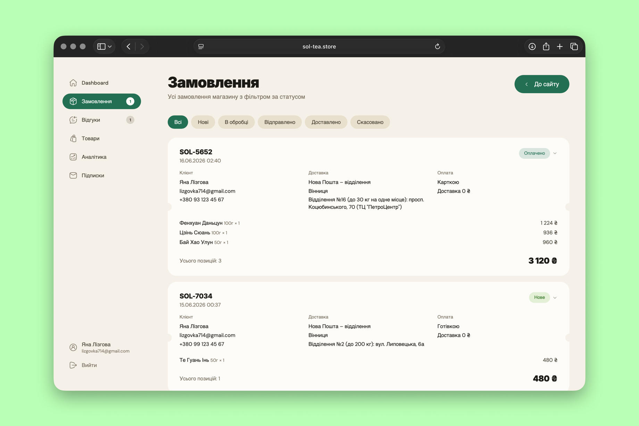Click Вийти to log out
639x426 pixels.
pos(89,365)
